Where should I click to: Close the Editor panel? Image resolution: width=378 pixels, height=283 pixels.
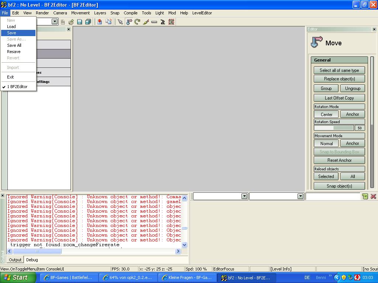coord(374,29)
